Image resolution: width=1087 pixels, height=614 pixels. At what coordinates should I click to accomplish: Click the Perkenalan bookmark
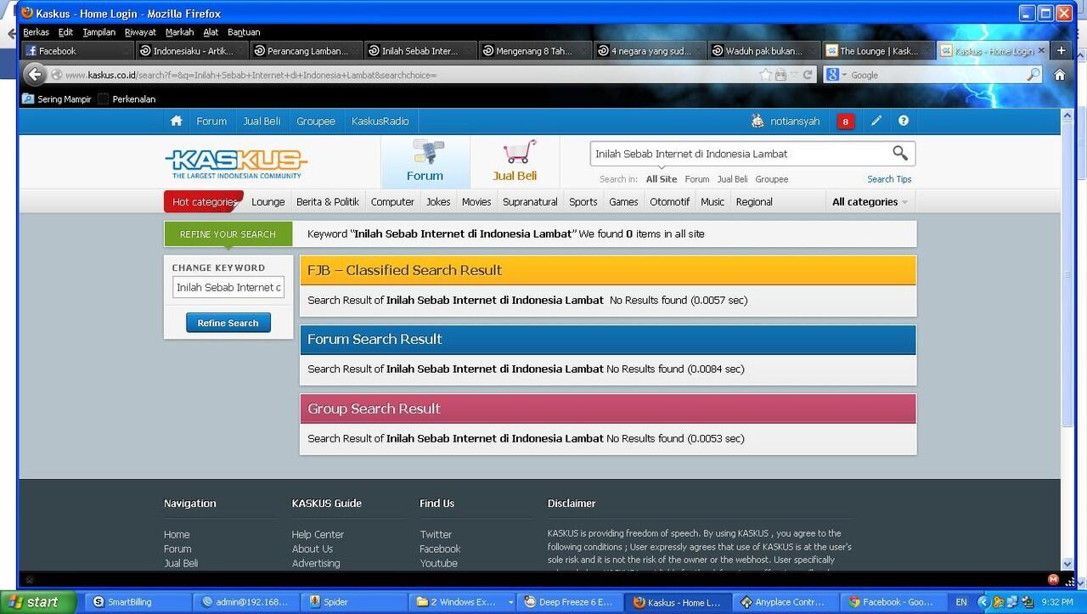127,99
